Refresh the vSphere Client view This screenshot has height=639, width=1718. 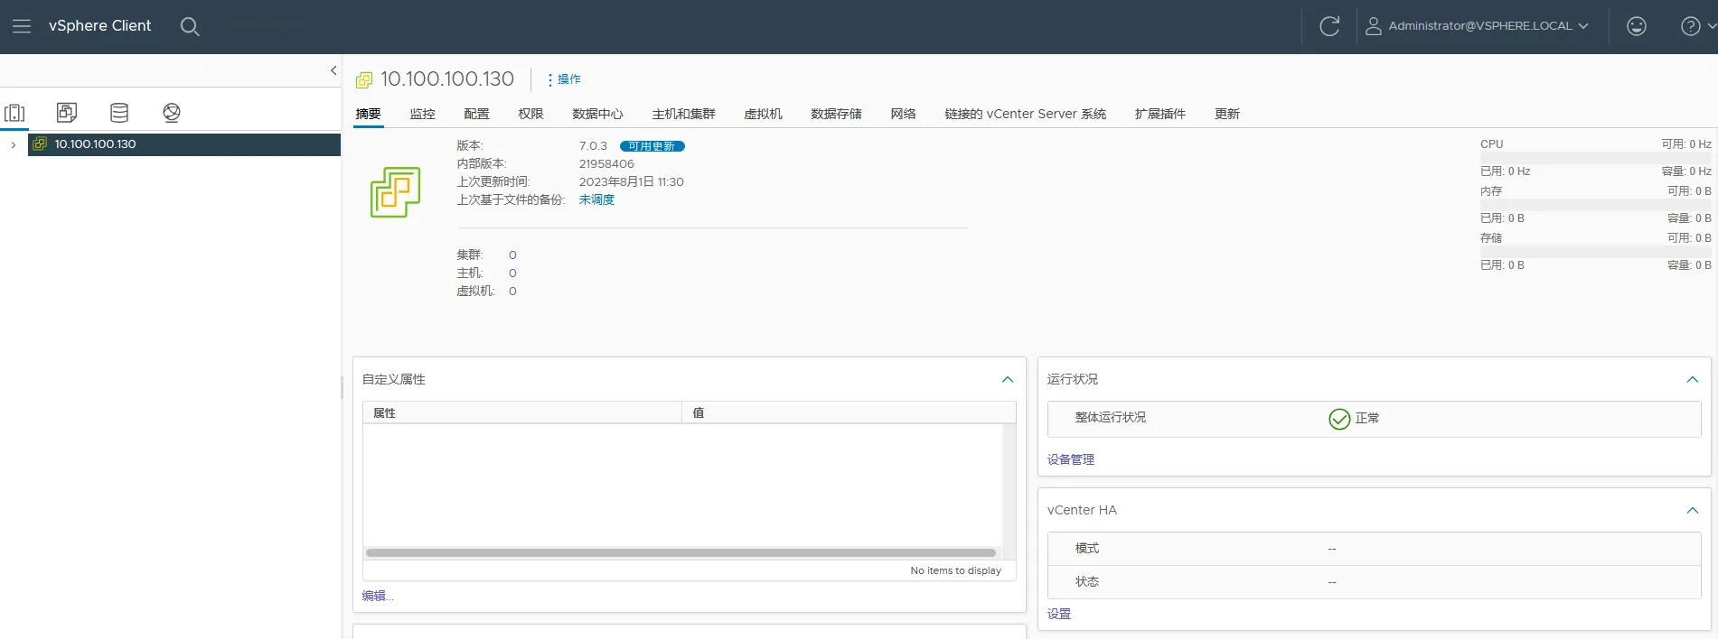click(x=1328, y=26)
